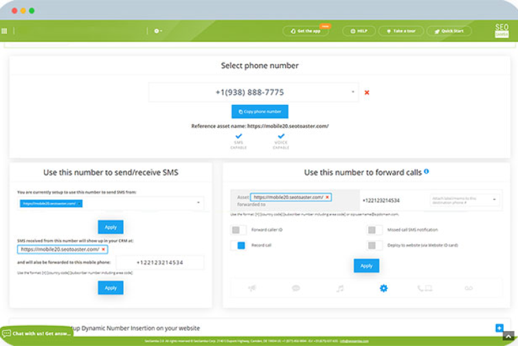Click the Reference asset name URL text
This screenshot has height=346, width=518.
click(x=288, y=126)
